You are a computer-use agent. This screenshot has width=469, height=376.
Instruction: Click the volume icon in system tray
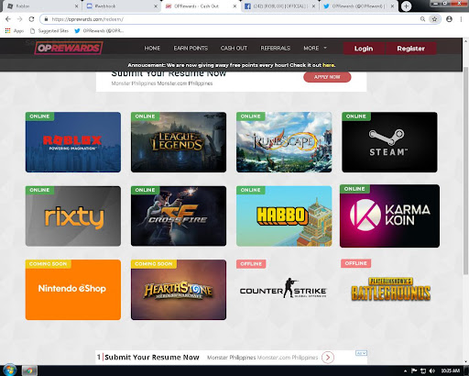(431, 370)
